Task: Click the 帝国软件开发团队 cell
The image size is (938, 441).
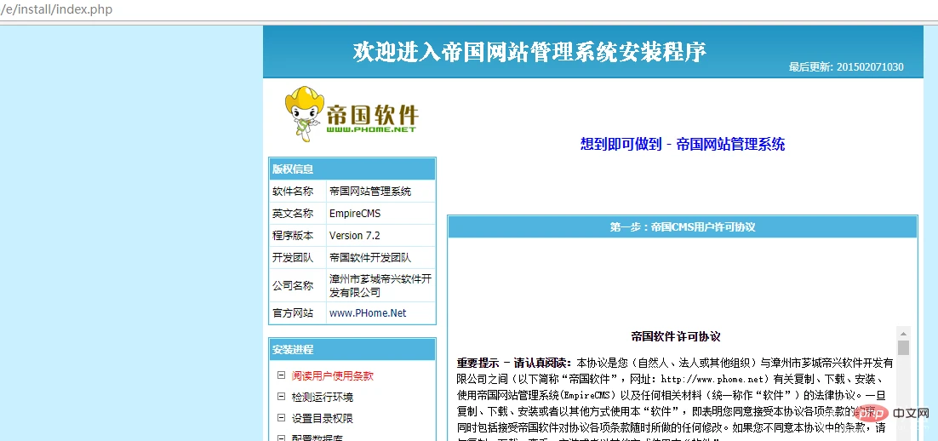Action: (x=381, y=258)
